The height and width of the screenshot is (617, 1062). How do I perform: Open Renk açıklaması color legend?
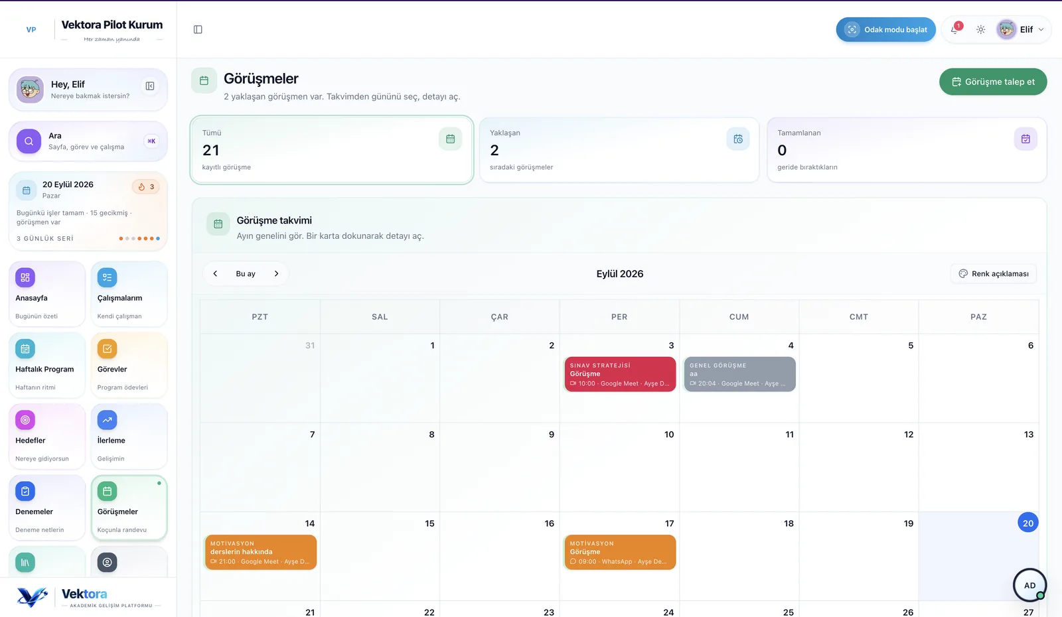point(994,273)
